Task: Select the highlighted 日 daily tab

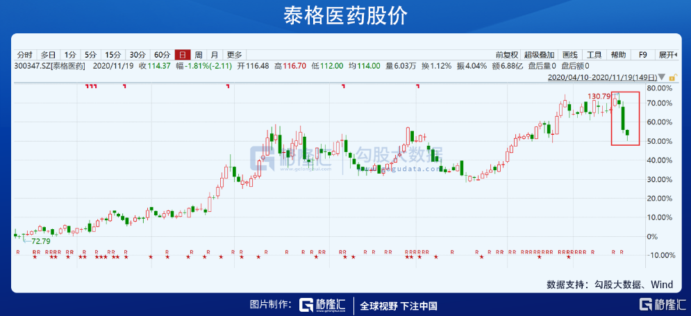Action: tap(183, 55)
